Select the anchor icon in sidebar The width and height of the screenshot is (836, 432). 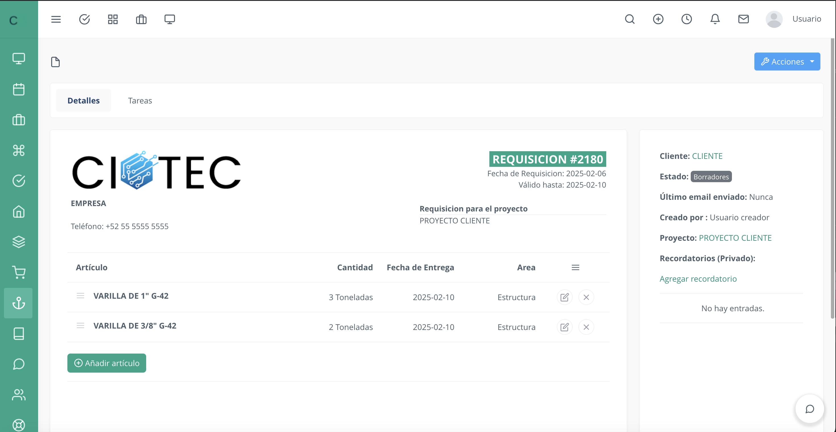19,303
